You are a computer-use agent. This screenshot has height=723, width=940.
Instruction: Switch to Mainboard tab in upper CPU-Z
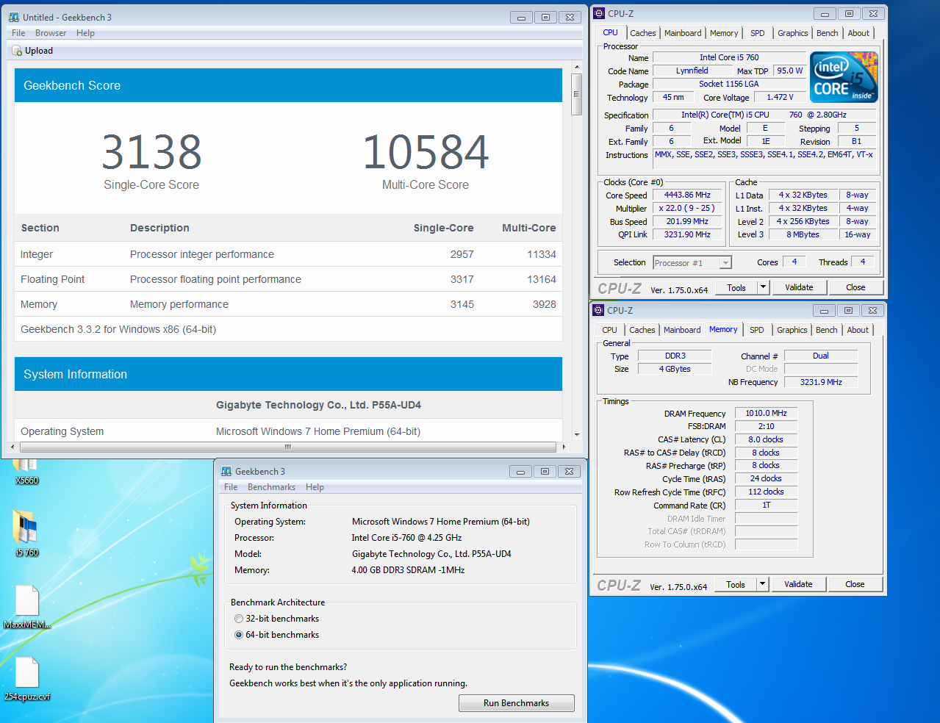tap(683, 33)
